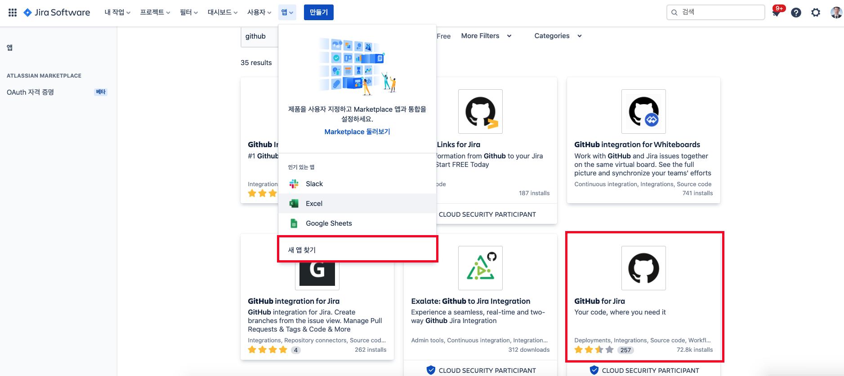Image resolution: width=844 pixels, height=376 pixels.
Task: Click the shield icon under Exalate card
Action: 431,370
